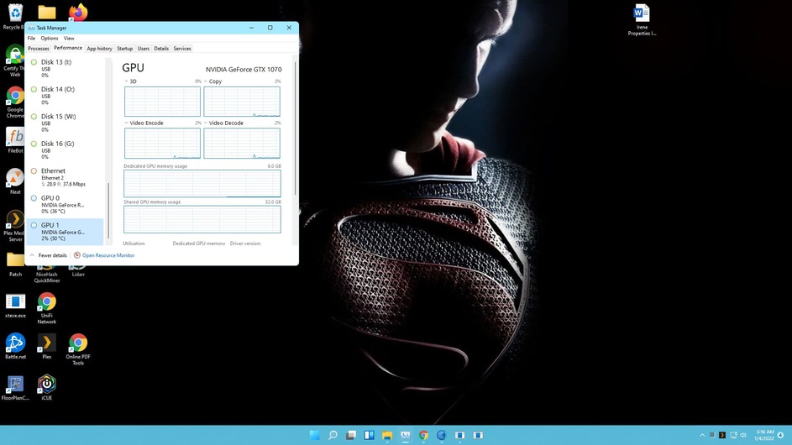Open the Certify The Web shortcut

pyautogui.click(x=14, y=60)
